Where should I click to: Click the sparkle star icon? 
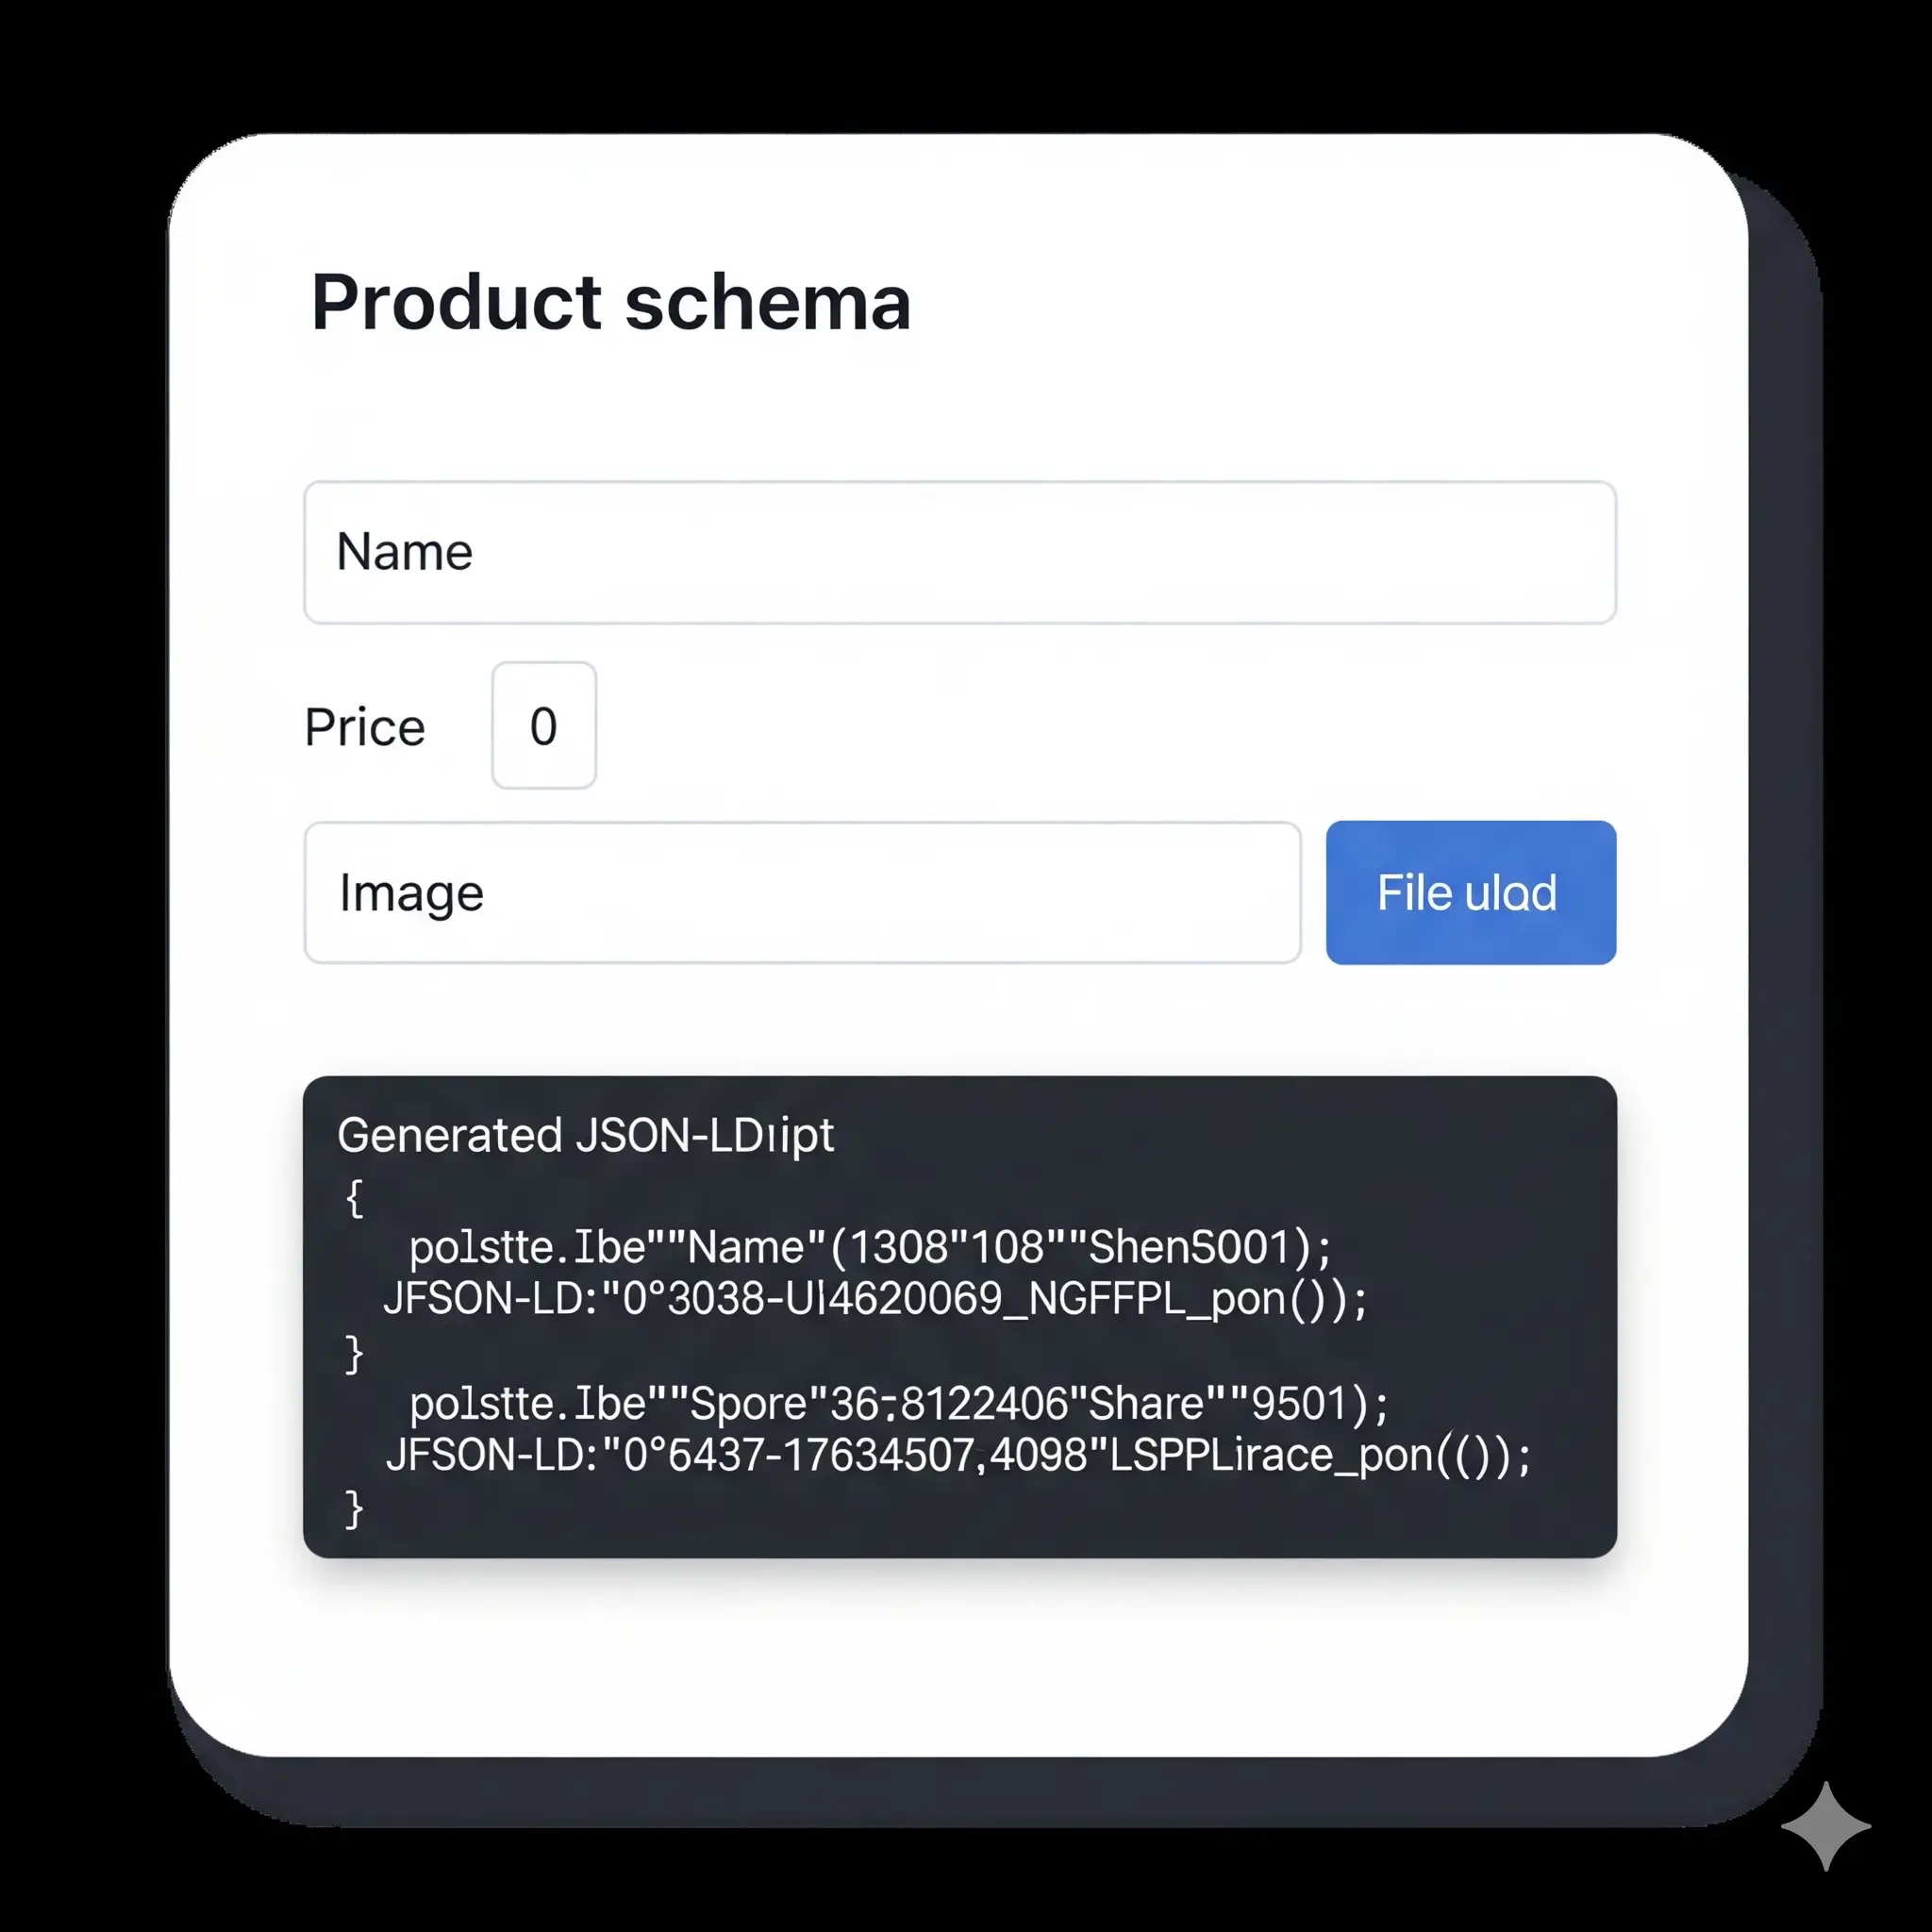pos(1825,1826)
